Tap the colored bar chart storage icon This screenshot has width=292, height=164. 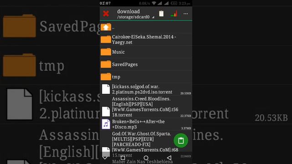174,14
